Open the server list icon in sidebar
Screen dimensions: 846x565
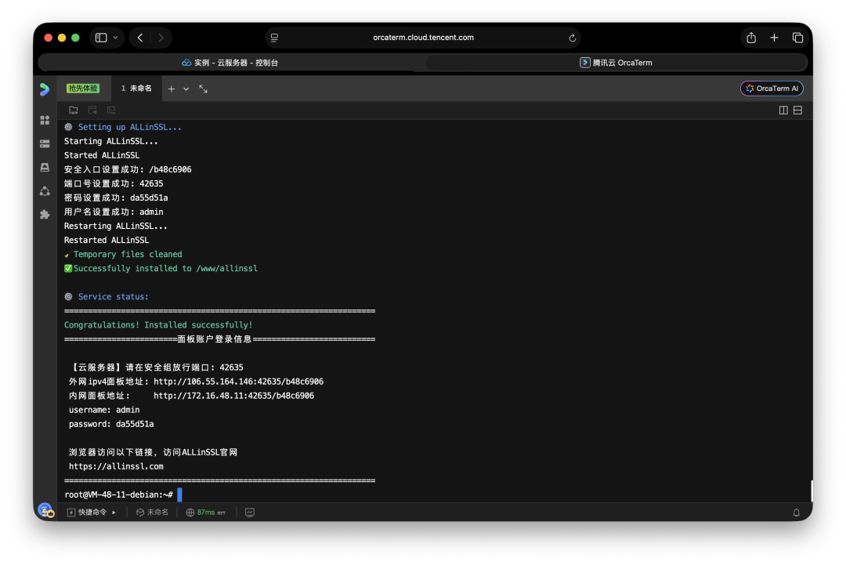click(45, 143)
